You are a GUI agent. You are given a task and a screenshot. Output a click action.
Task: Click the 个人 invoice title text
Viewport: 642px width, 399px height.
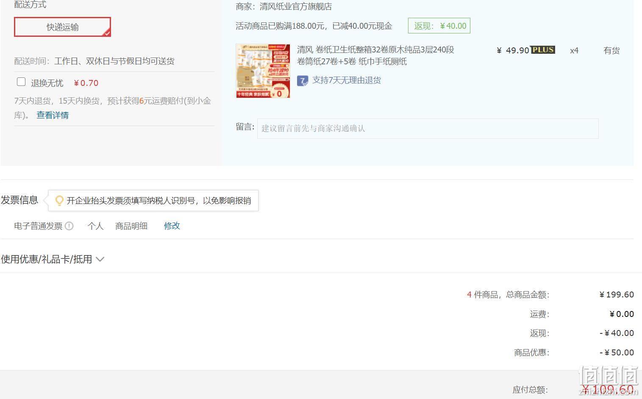point(95,226)
